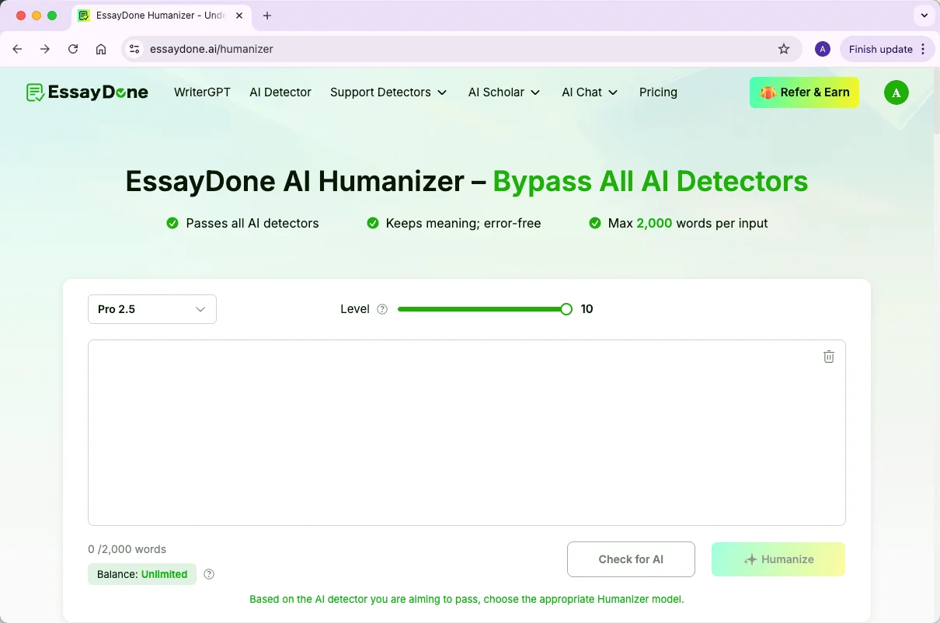
Task: Click the Keeps meaning; error-free checkmark
Action: tap(373, 223)
